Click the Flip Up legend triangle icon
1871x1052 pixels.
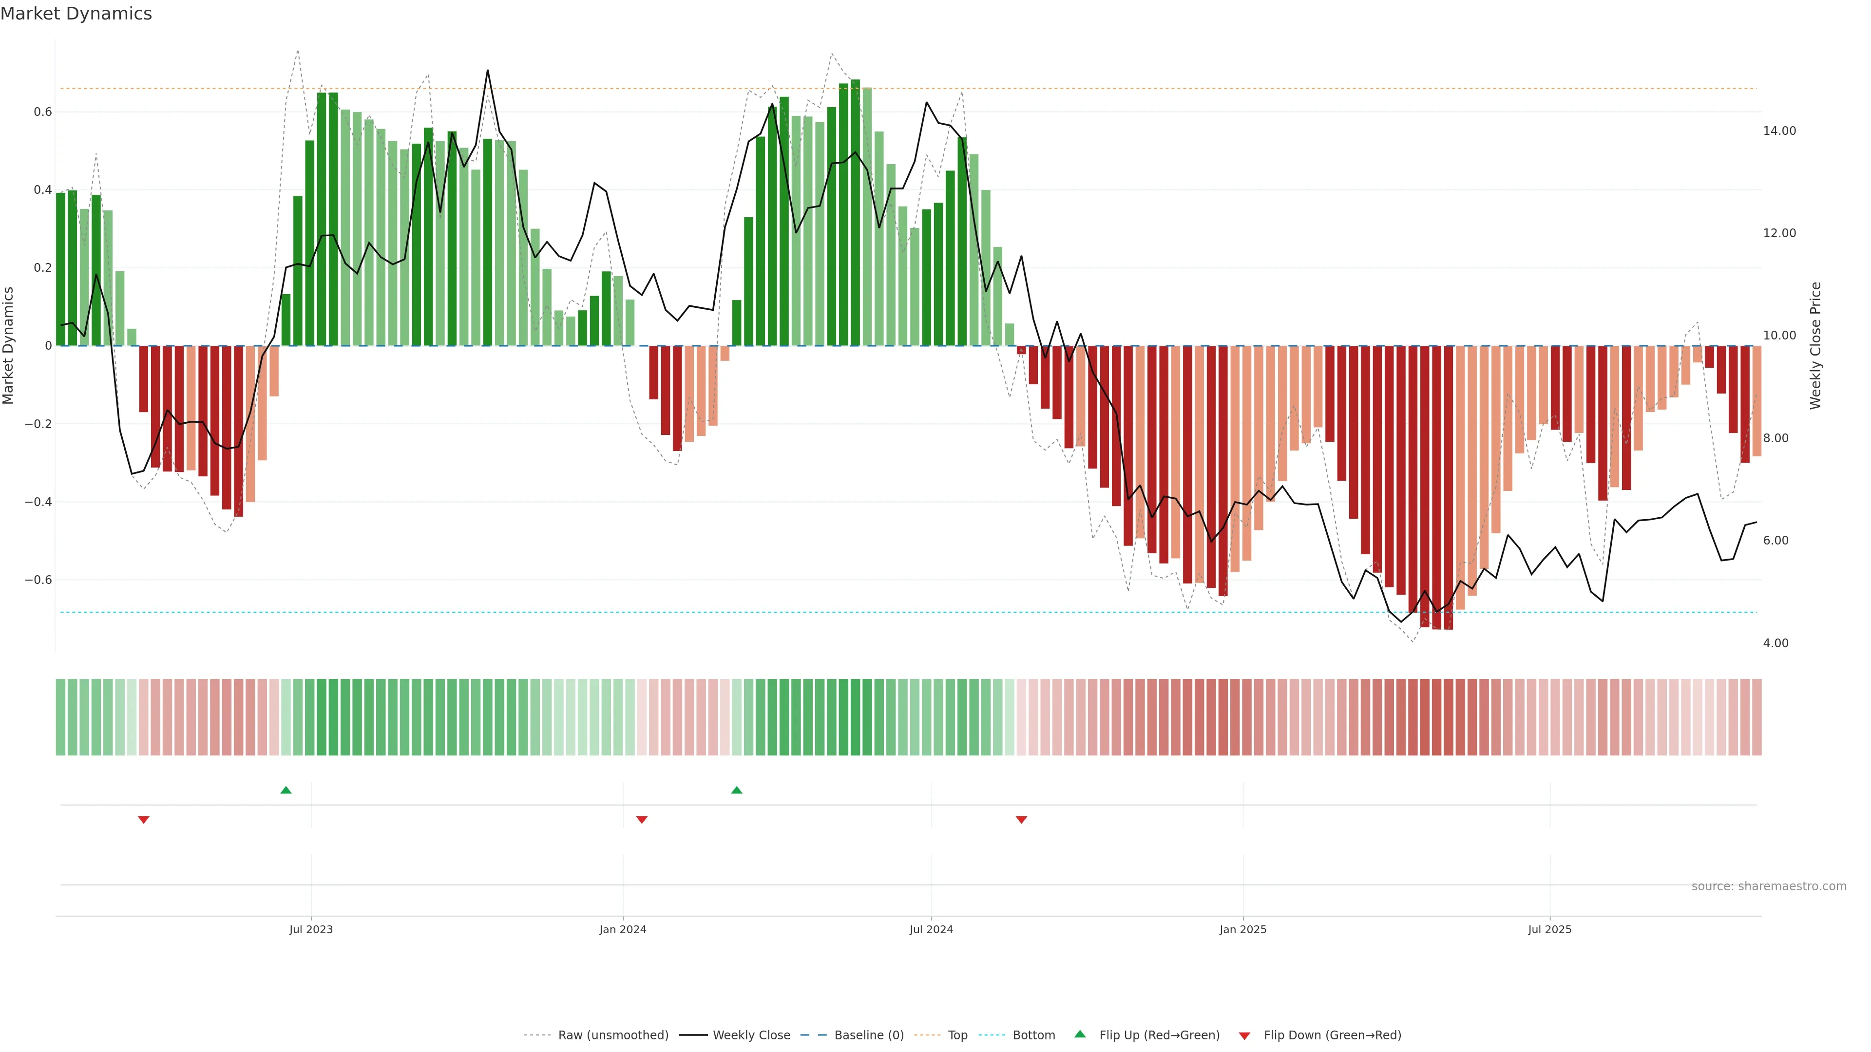(1080, 1034)
